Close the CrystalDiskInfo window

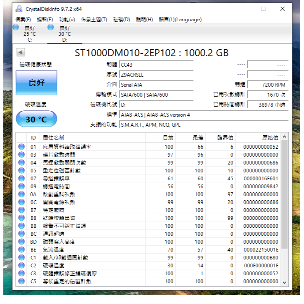pos(282,9)
